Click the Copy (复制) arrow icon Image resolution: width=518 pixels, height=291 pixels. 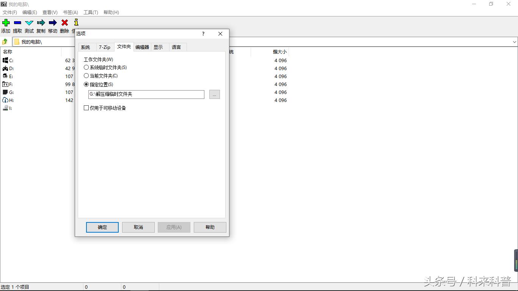pos(41,23)
